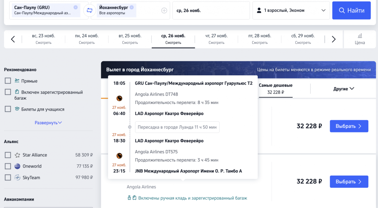Viewport: 378px width, 208px height.
Task: Check the SkyTeam alliance filter
Action: click(8, 177)
